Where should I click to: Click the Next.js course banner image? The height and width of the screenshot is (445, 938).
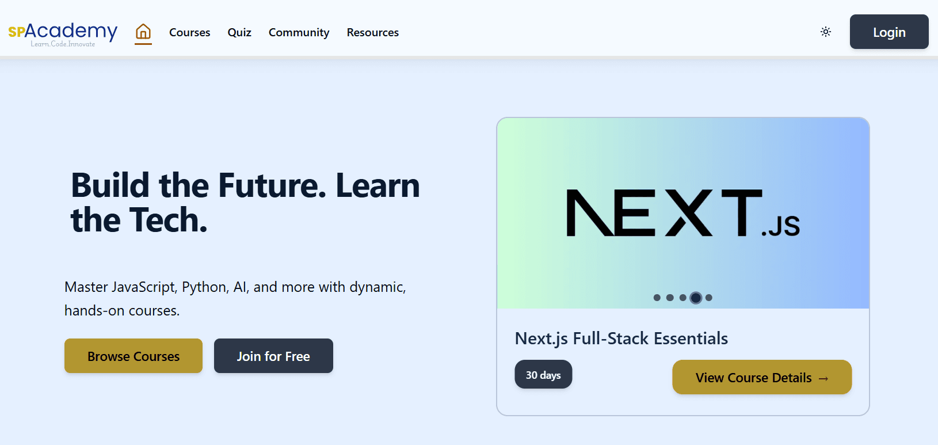683,213
